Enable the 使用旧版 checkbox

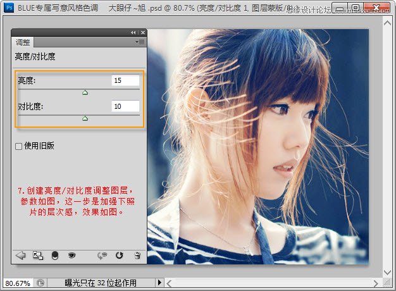pyautogui.click(x=19, y=146)
